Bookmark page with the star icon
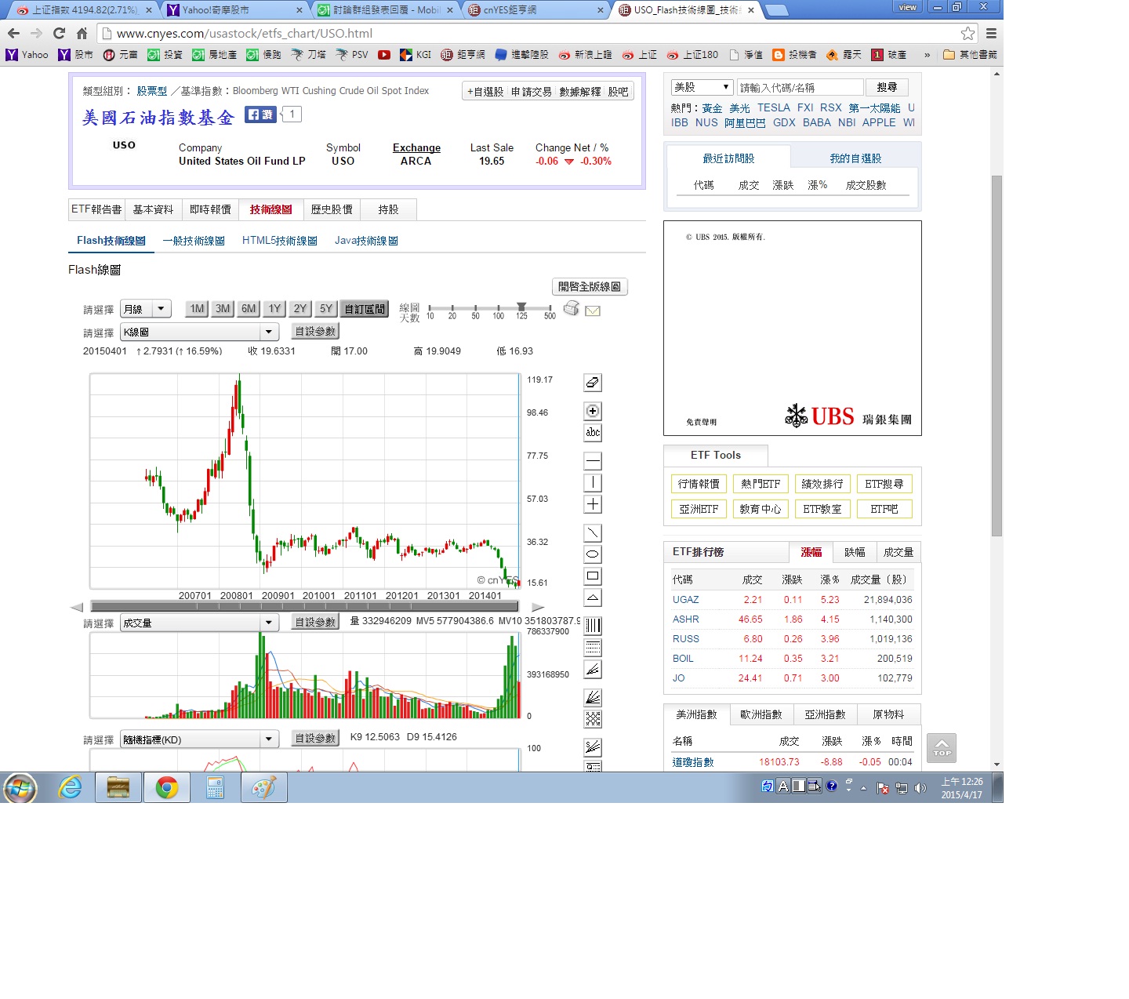Viewport: 1129px width, 999px height. pos(968,33)
